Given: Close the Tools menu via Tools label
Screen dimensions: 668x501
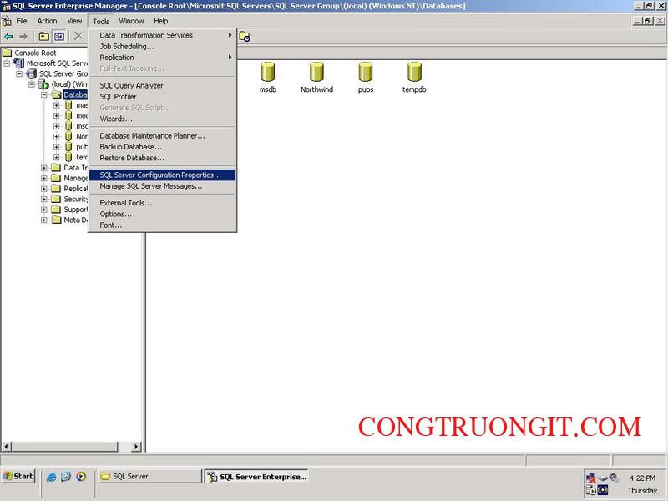Looking at the screenshot, I should 101,21.
